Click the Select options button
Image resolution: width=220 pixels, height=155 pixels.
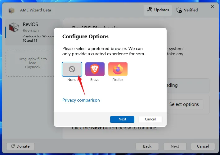point(184,104)
